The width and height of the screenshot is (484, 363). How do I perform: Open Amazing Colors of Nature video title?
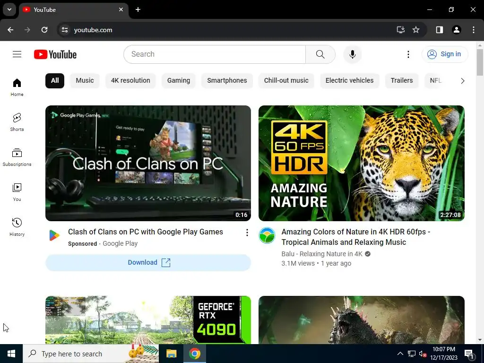click(x=356, y=237)
